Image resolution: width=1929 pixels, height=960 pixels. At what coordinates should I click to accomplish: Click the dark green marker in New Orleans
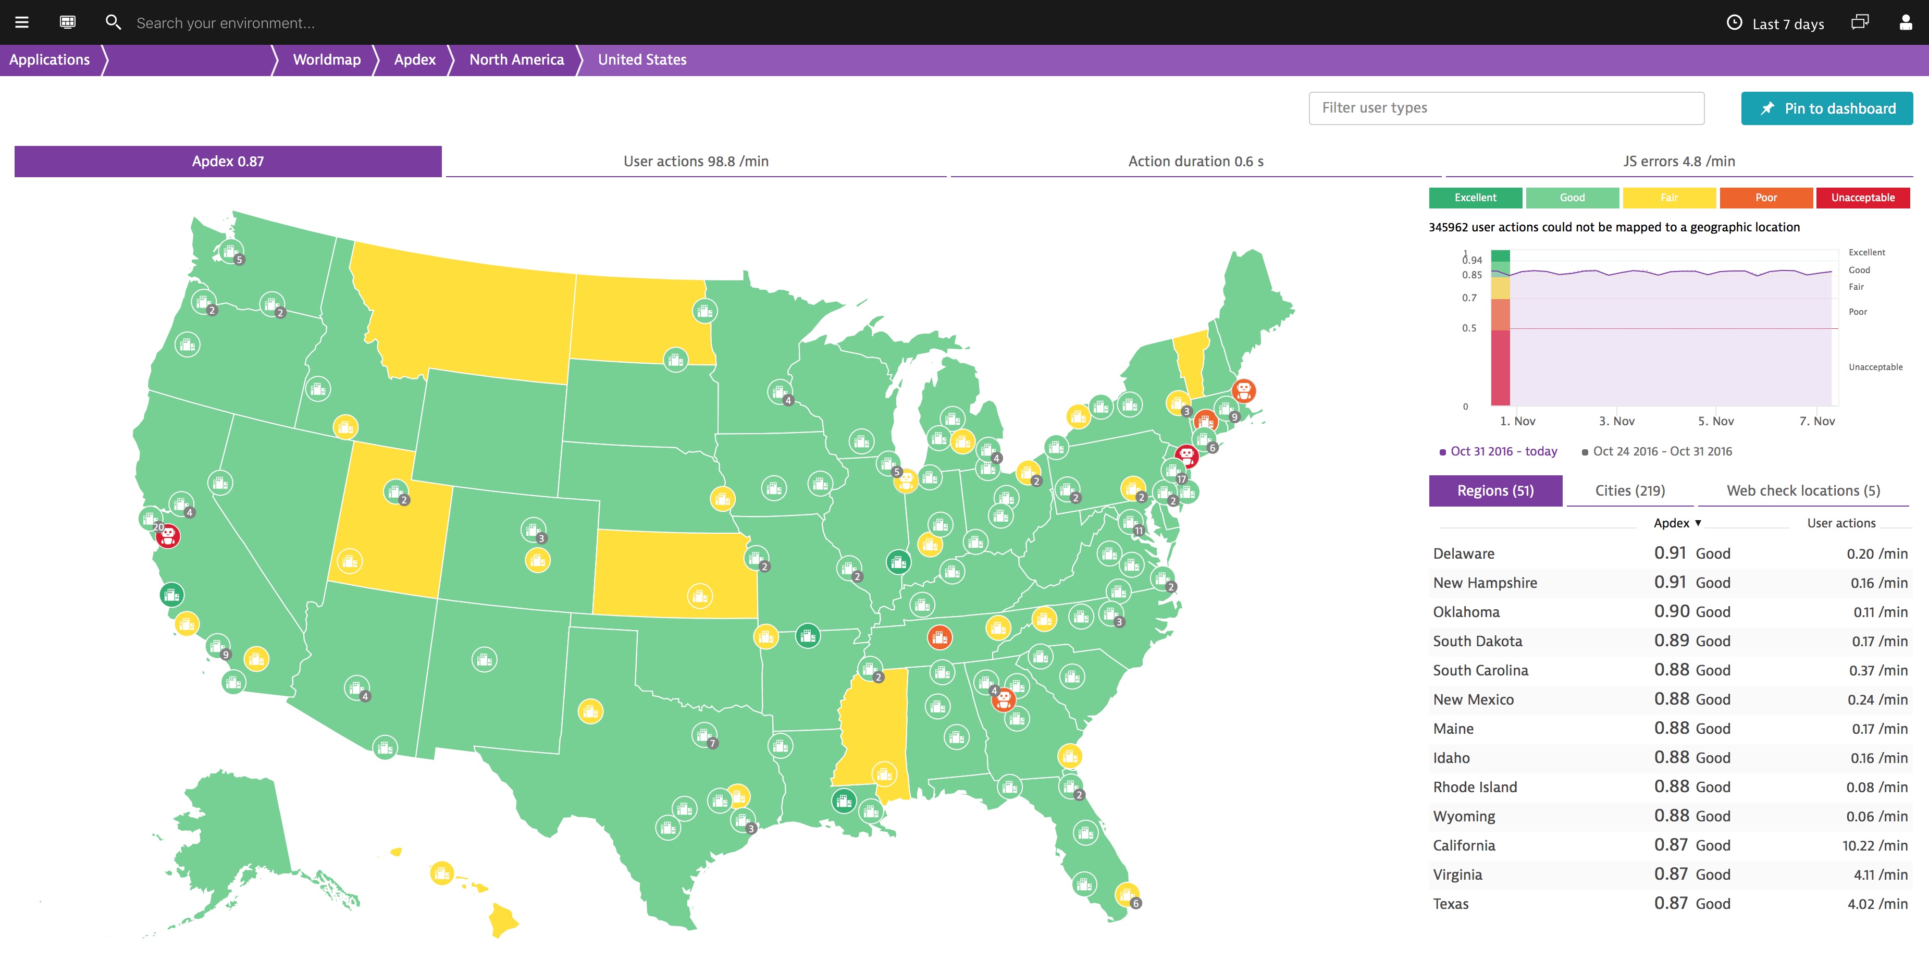click(x=844, y=801)
